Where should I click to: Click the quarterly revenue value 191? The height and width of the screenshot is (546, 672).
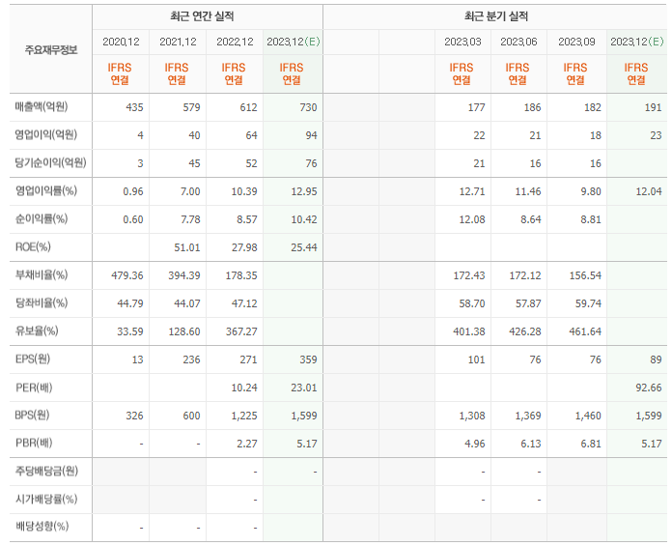[653, 107]
